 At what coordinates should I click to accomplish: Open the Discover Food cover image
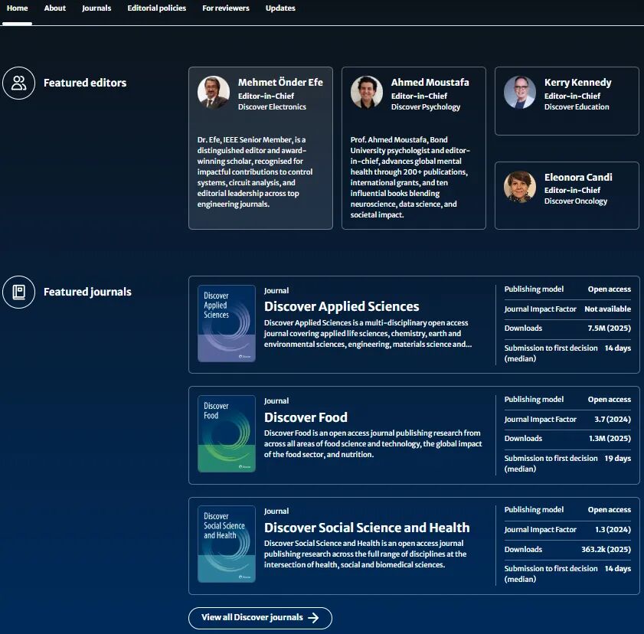(x=227, y=433)
